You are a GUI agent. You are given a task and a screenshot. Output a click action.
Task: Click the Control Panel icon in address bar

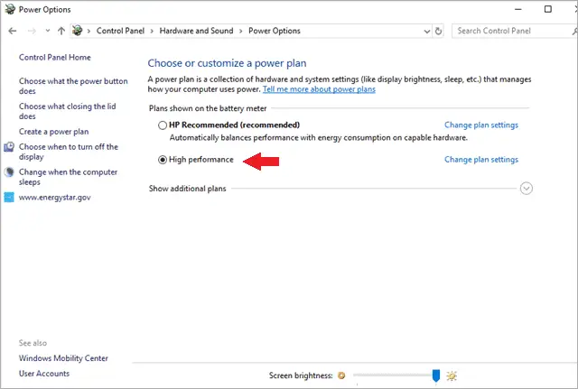[77, 31]
